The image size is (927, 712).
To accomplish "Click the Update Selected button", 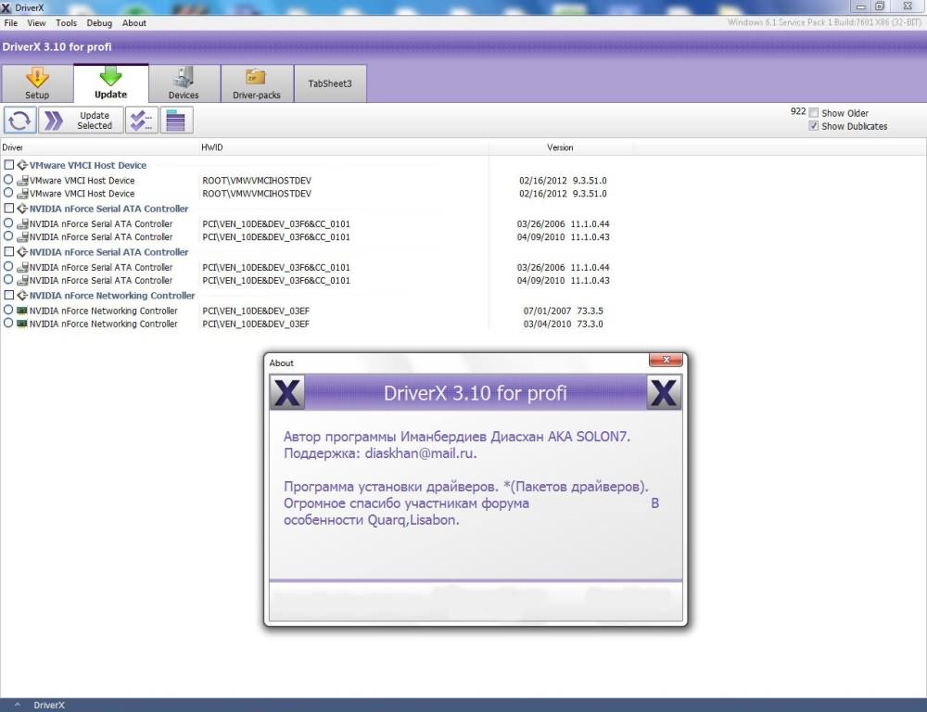I will pos(81,121).
